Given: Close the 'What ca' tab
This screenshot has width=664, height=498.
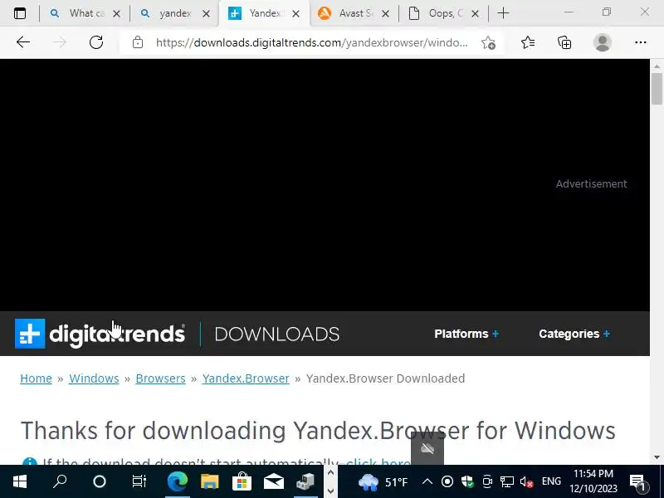Looking at the screenshot, I should tap(116, 14).
